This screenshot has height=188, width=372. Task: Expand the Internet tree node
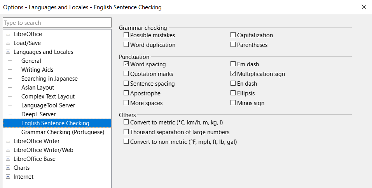click(x=8, y=177)
